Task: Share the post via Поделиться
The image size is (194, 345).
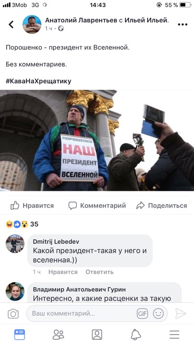Action: (x=162, y=206)
